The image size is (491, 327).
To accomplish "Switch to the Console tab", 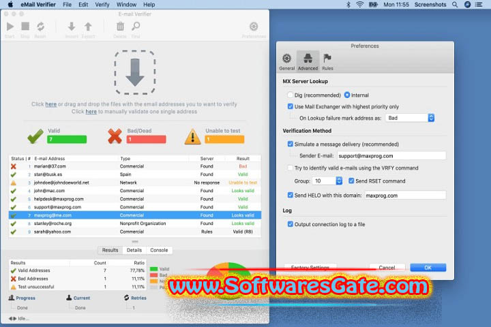I will click(x=159, y=250).
